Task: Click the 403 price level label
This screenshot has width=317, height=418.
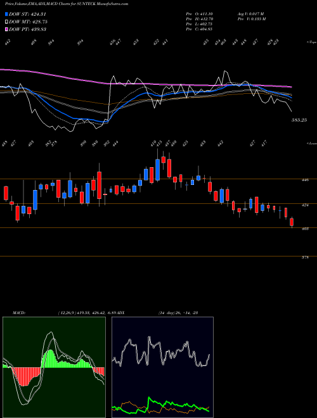Action: pos(305,229)
